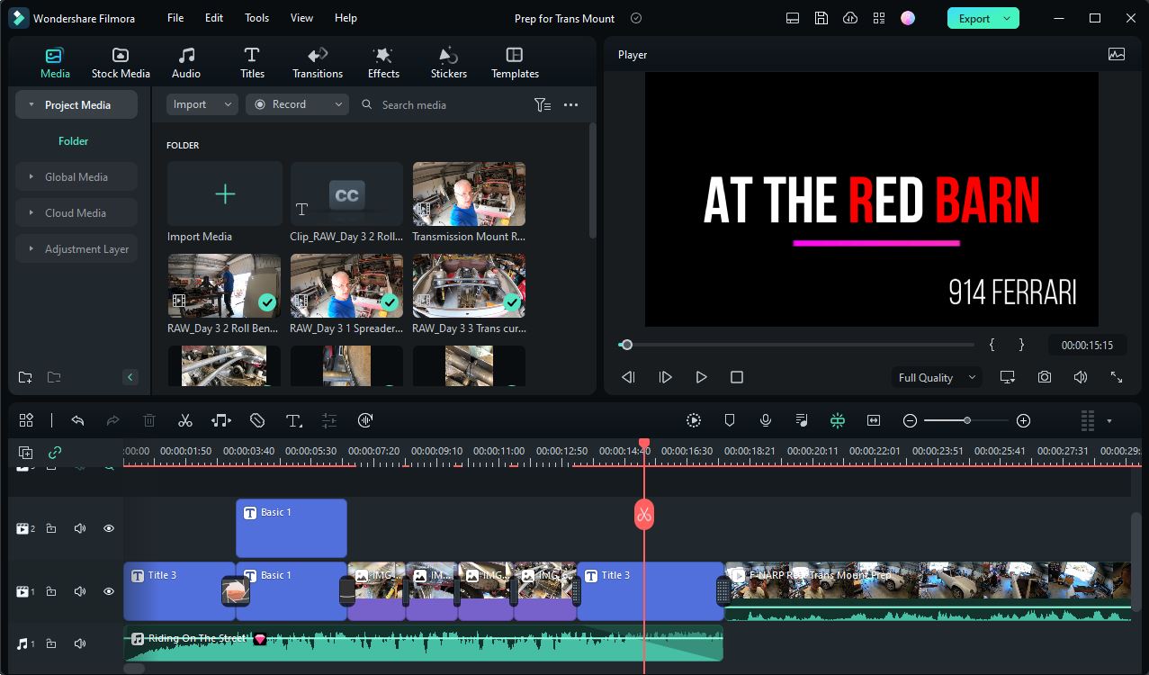Mute the music track 1 audio
Screen dimensions: 1149x675
(80, 643)
